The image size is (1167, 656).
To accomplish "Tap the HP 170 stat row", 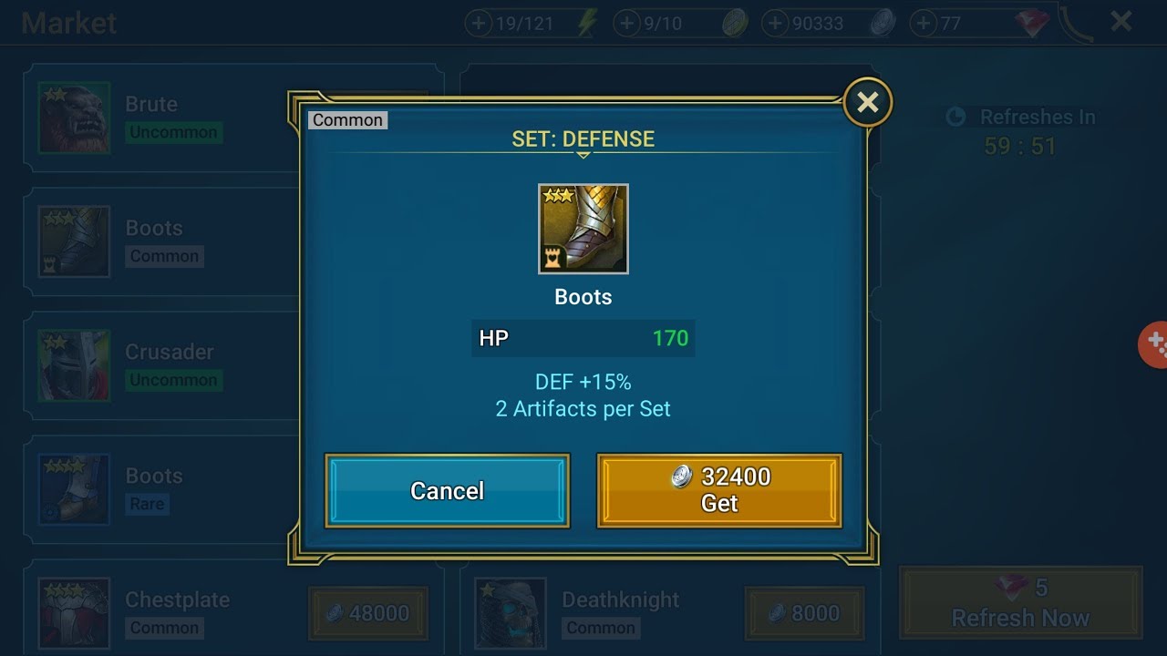I will (x=583, y=338).
